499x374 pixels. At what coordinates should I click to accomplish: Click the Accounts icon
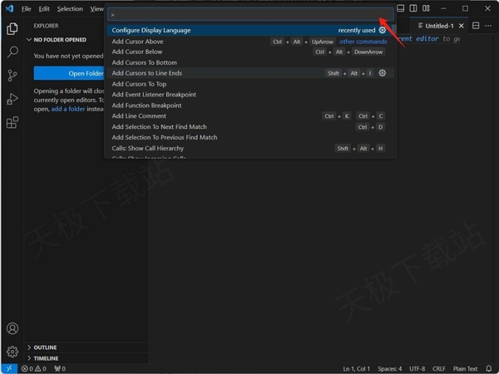point(12,329)
